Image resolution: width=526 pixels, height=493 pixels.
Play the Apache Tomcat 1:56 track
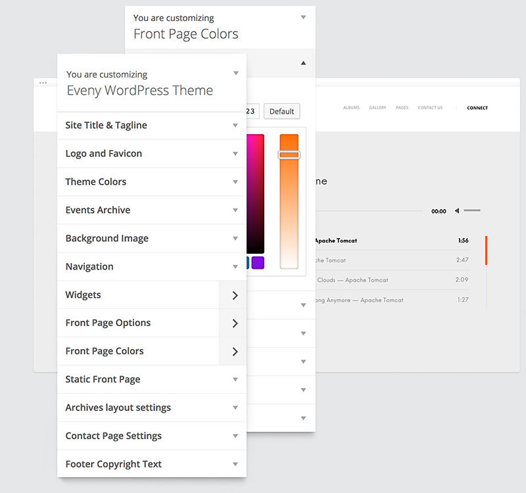point(393,241)
